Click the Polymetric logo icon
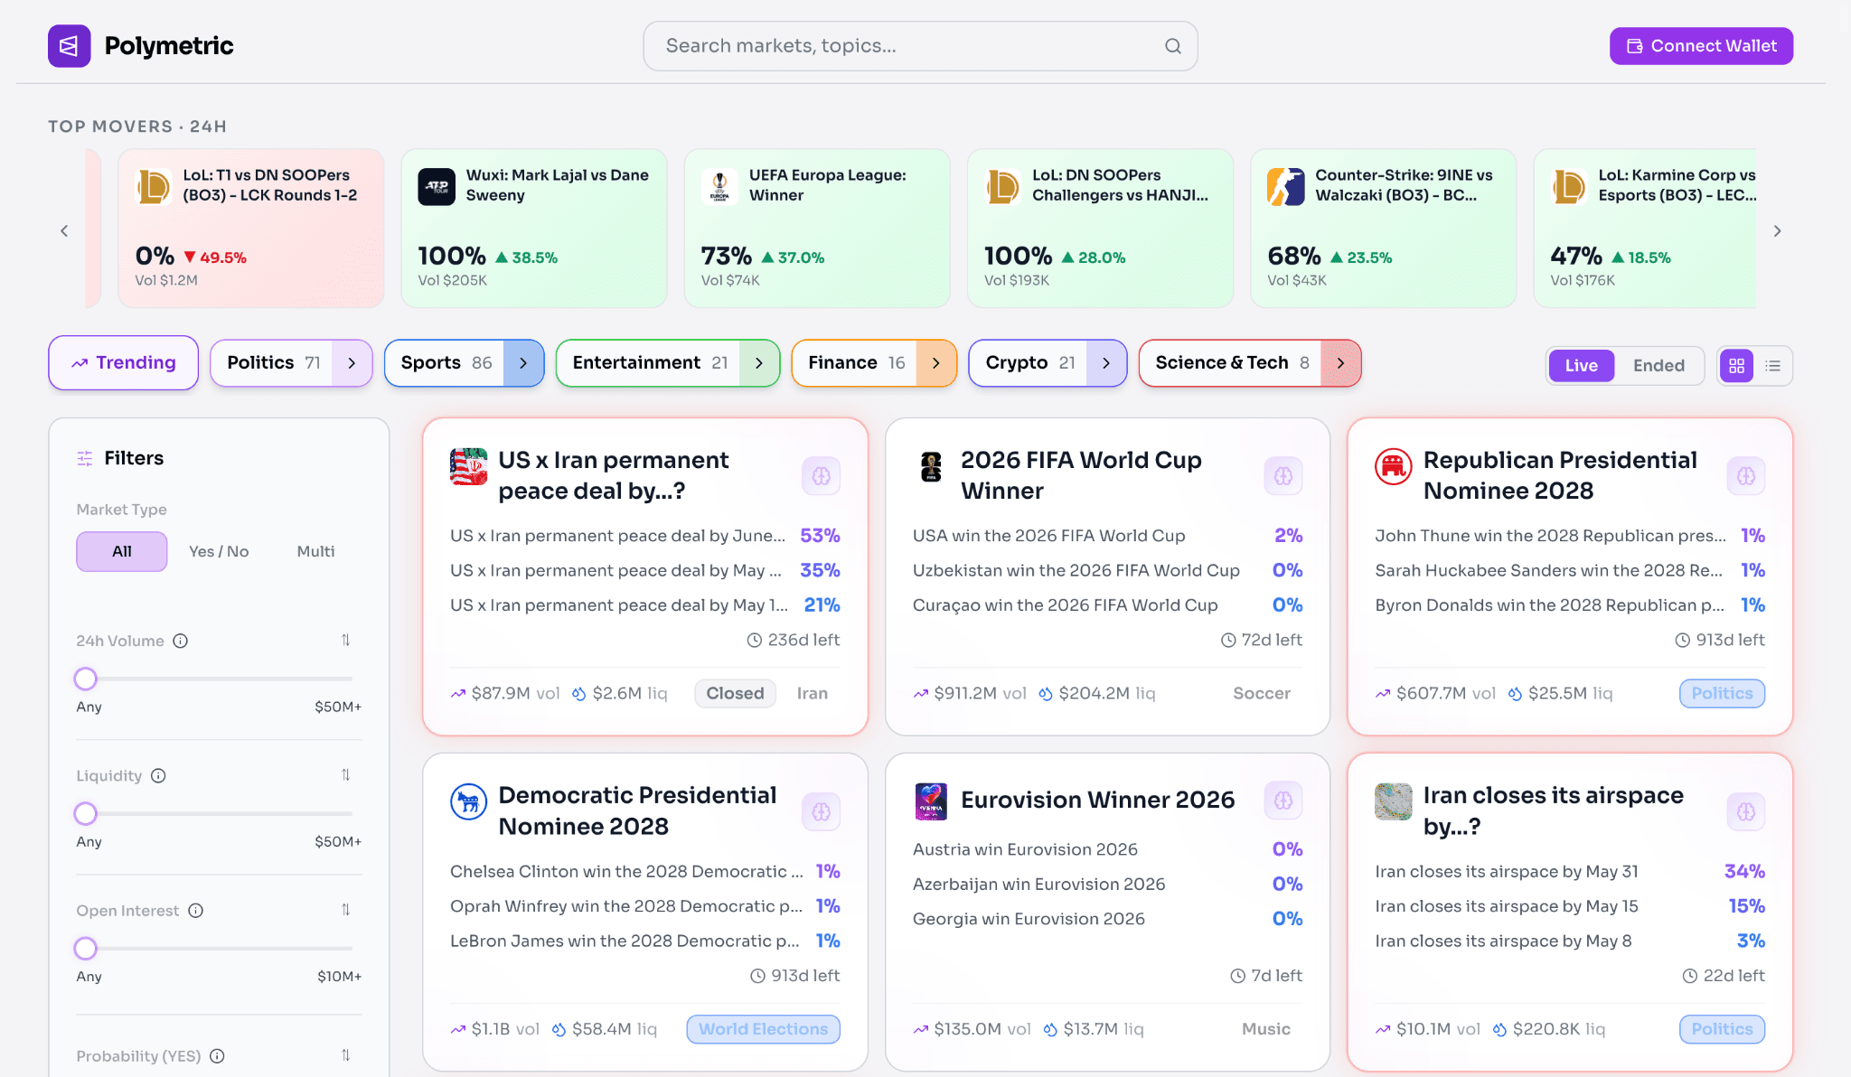Screen dimensions: 1851x1077 pyautogui.click(x=70, y=46)
